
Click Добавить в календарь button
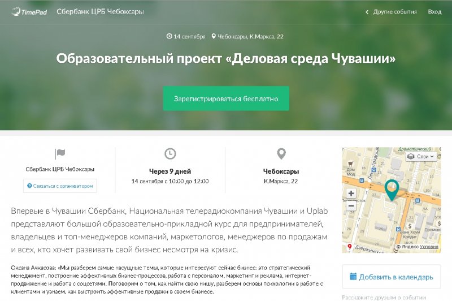[391, 277]
